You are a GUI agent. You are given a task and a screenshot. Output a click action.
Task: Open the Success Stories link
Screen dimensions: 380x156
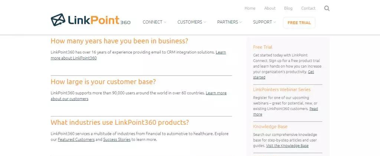[117, 140]
